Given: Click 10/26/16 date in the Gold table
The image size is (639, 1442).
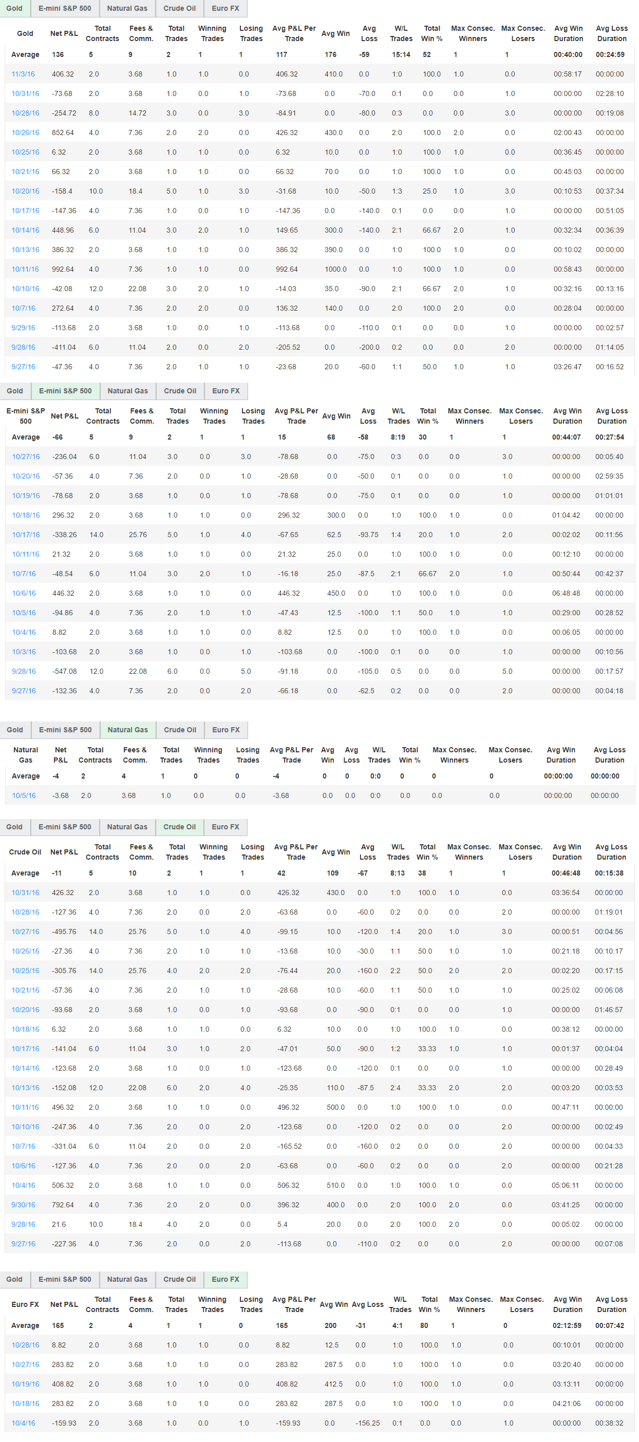Looking at the screenshot, I should pos(25,132).
